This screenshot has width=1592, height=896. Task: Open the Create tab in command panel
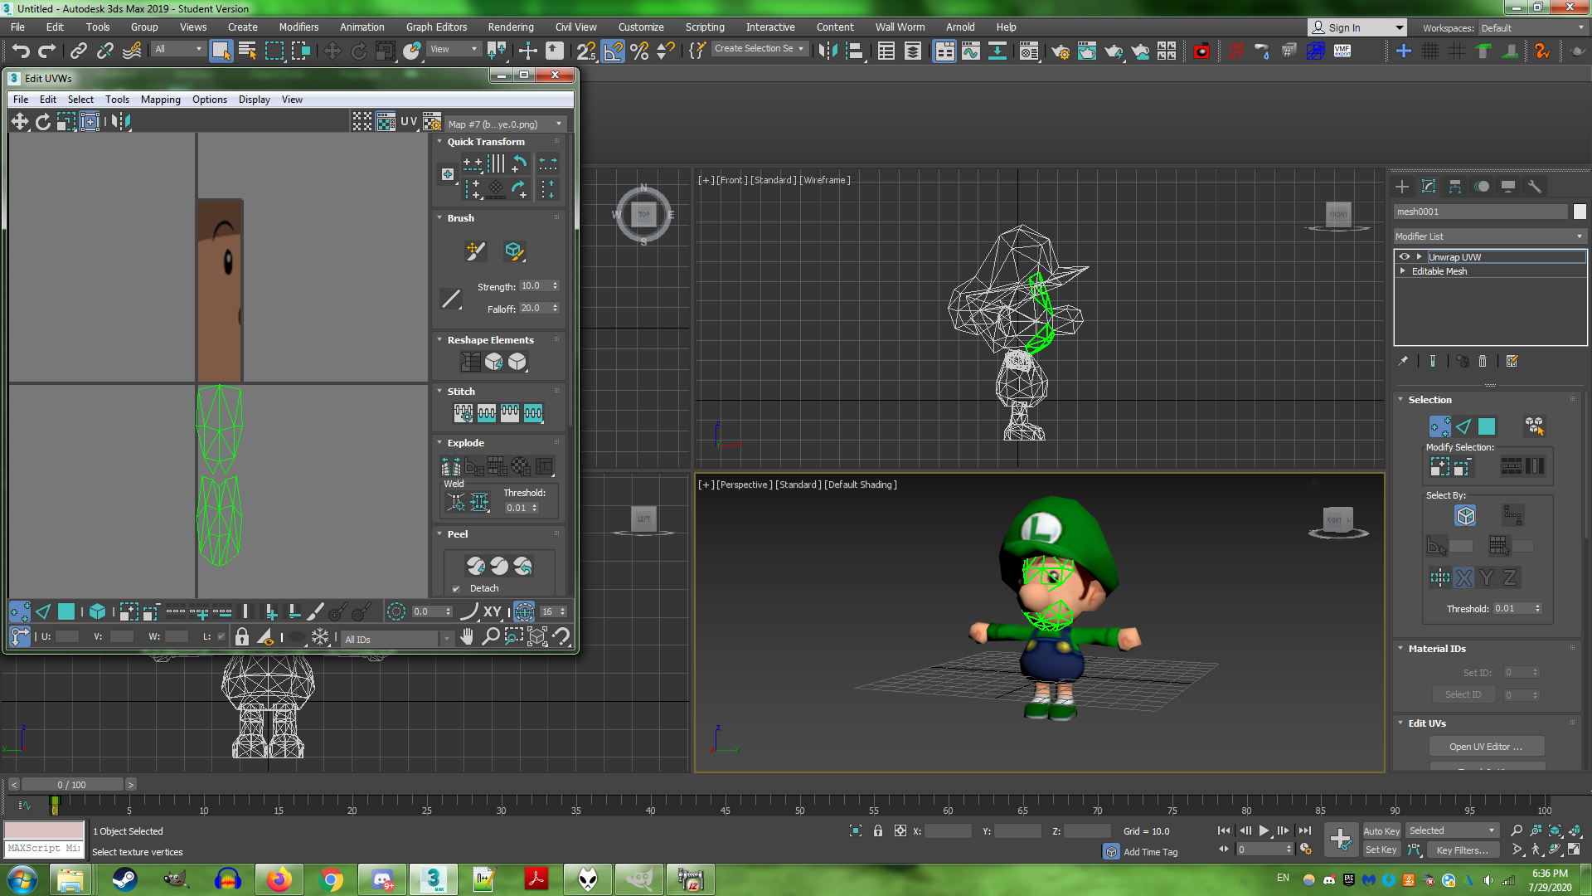click(x=1402, y=187)
